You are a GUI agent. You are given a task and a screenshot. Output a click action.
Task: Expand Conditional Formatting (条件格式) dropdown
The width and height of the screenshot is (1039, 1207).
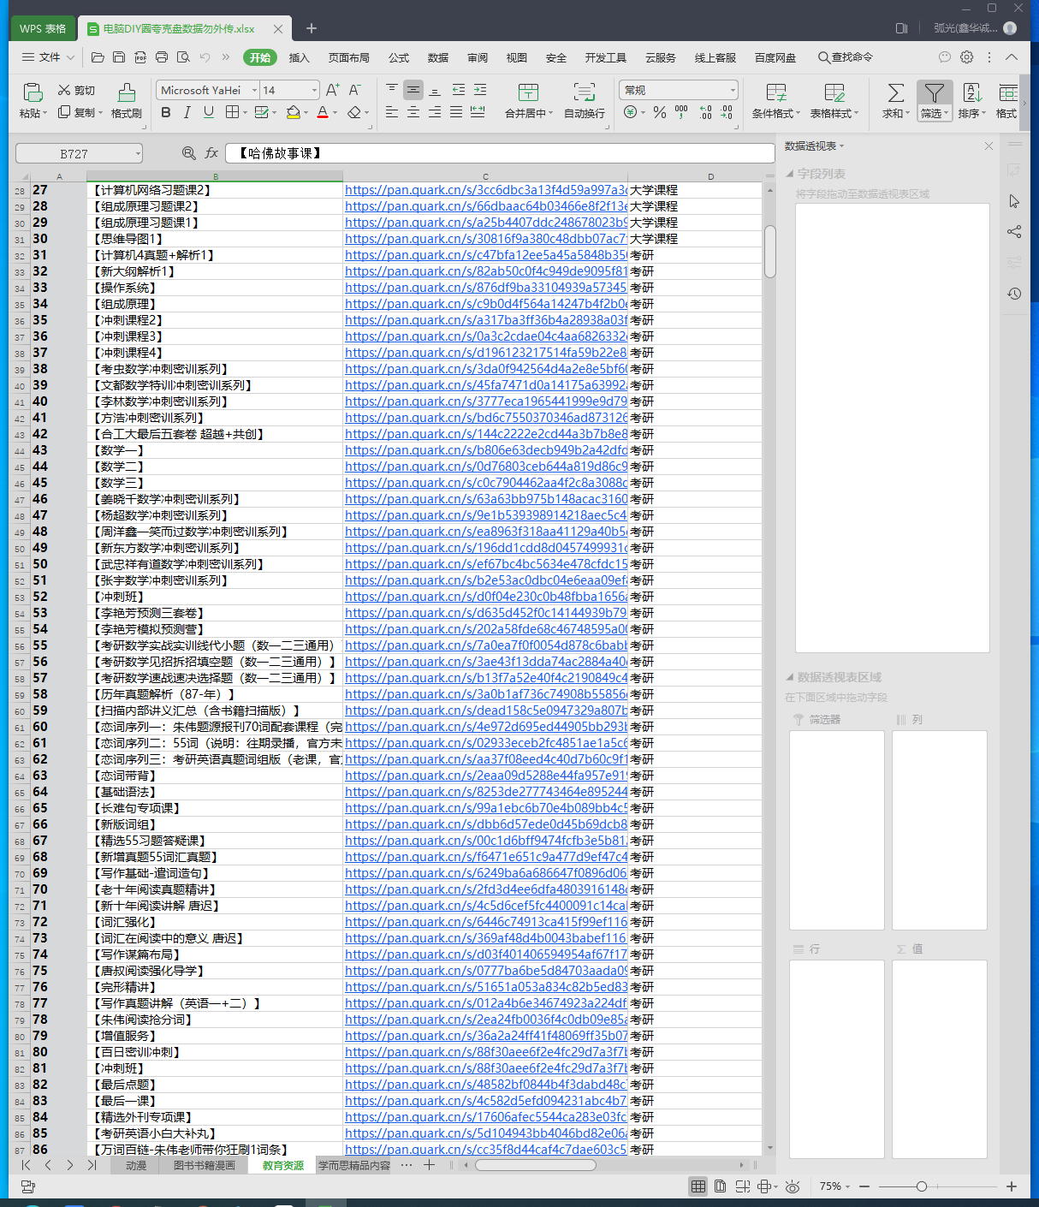pyautogui.click(x=798, y=114)
